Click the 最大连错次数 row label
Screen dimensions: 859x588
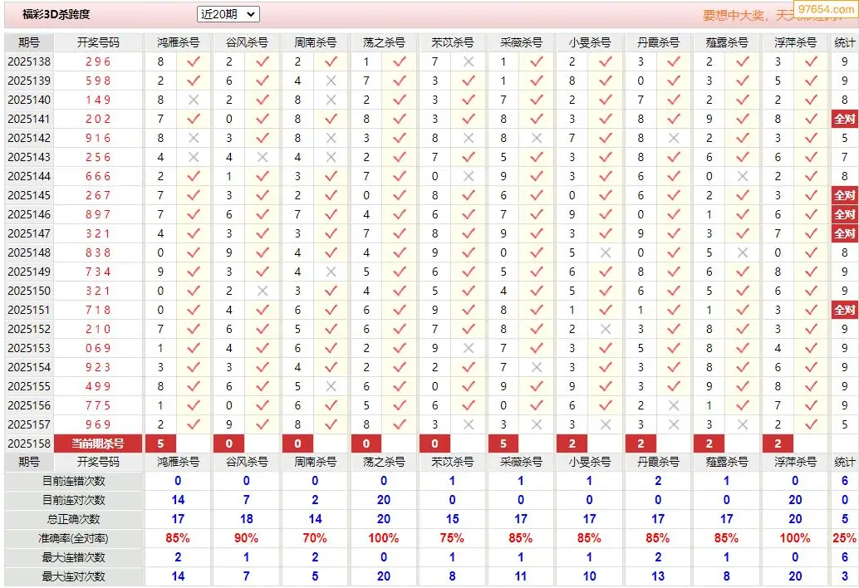[x=73, y=558]
